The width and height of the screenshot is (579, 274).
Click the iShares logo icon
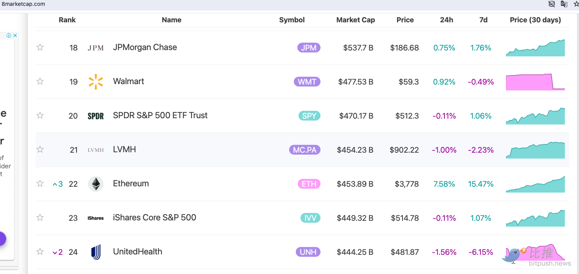click(95, 218)
